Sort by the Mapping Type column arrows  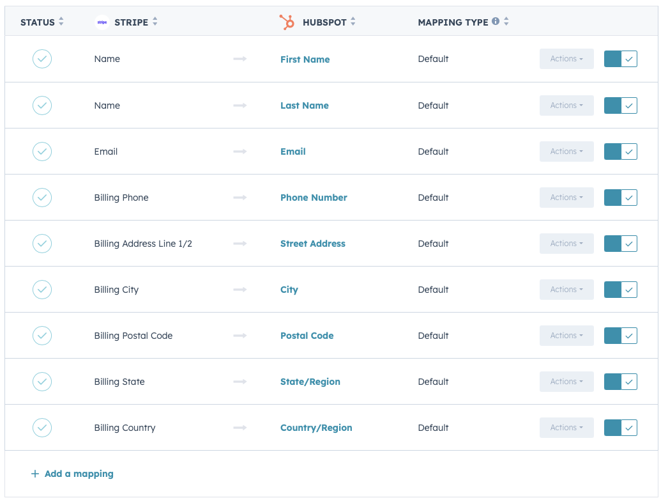(x=506, y=22)
